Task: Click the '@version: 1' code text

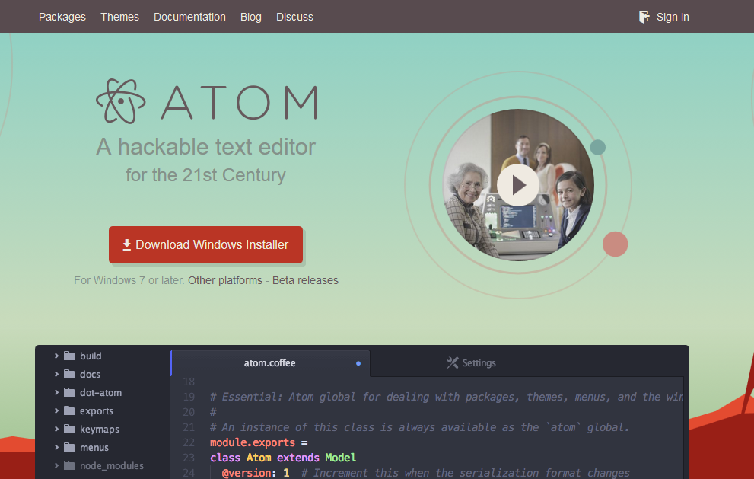Action: 256,473
